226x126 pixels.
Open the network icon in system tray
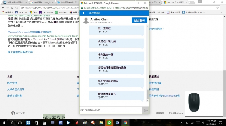(x=192, y=123)
